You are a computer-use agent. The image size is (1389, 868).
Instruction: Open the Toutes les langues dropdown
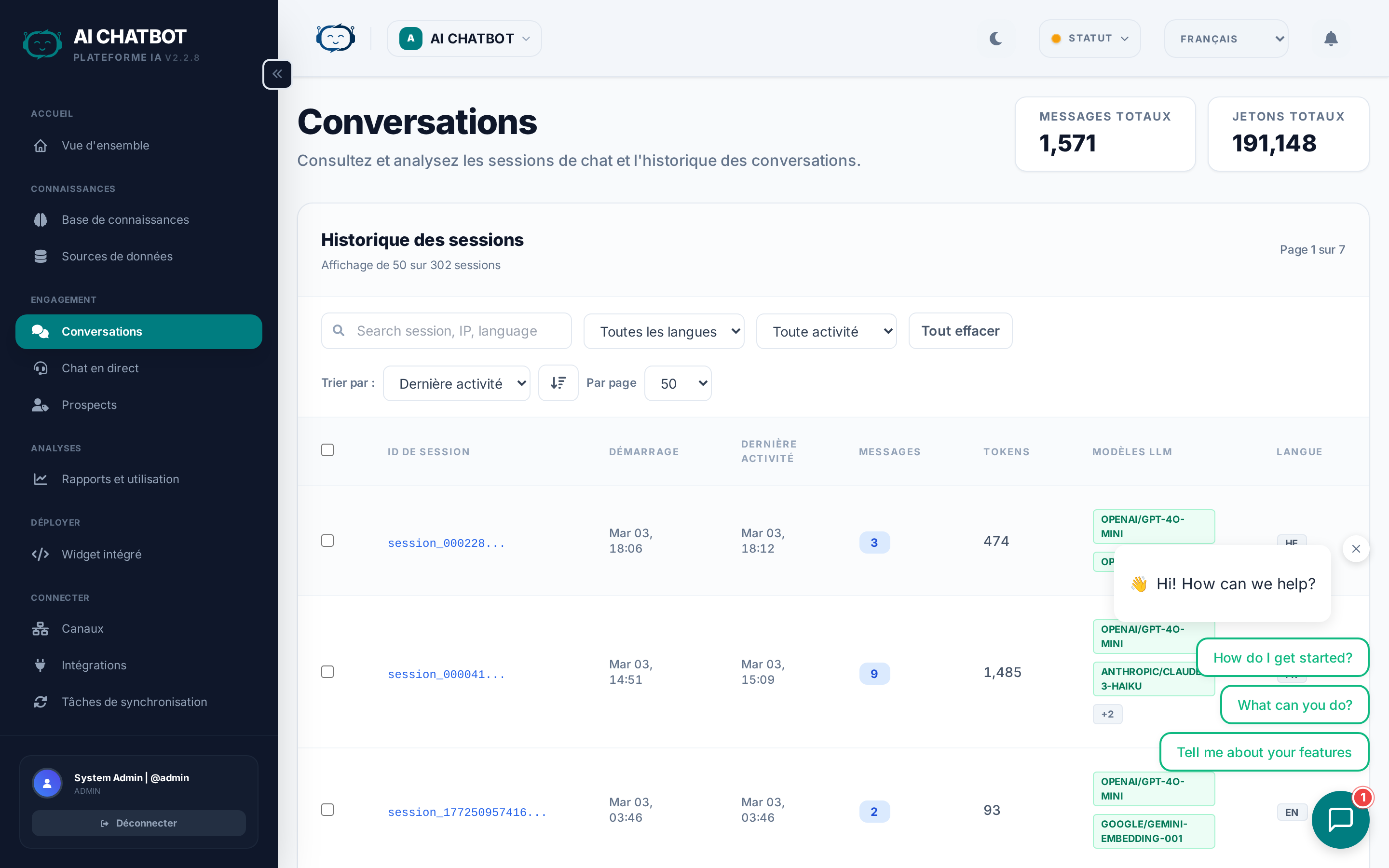click(x=664, y=331)
